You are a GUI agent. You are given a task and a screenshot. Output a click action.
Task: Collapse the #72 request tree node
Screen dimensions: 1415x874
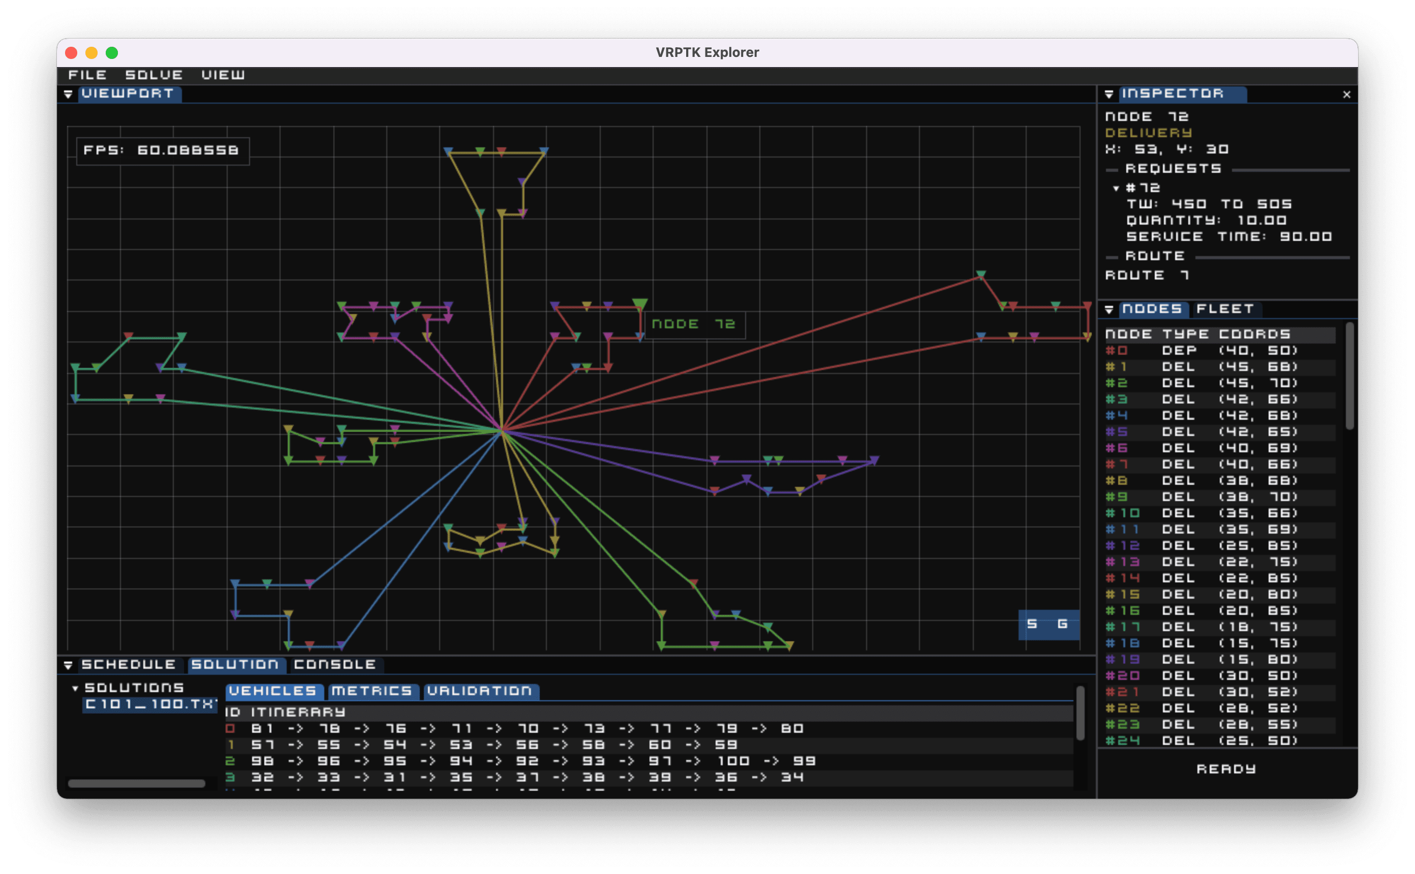pos(1116,189)
